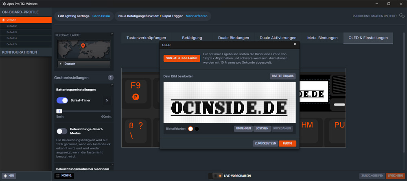The height and width of the screenshot is (181, 407).
Task: Click the OLED pixel drawing canvas
Action: [230, 103]
